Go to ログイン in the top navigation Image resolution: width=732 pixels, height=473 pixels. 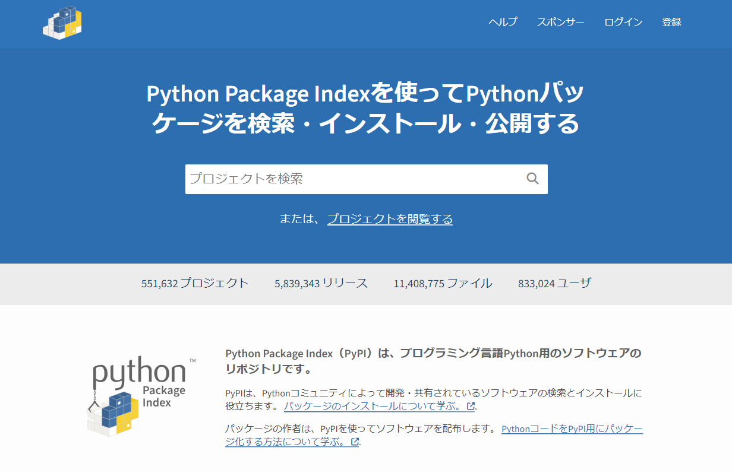(623, 22)
